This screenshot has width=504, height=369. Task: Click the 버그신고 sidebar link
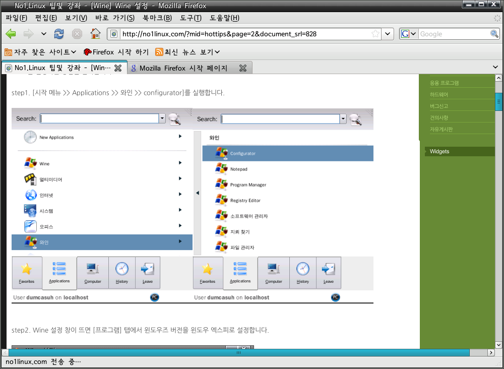(x=439, y=106)
